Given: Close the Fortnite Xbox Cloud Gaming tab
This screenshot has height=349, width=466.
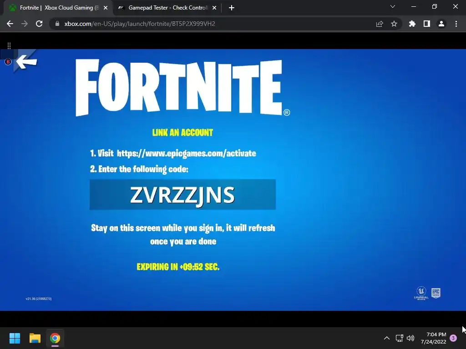Looking at the screenshot, I should pyautogui.click(x=106, y=8).
